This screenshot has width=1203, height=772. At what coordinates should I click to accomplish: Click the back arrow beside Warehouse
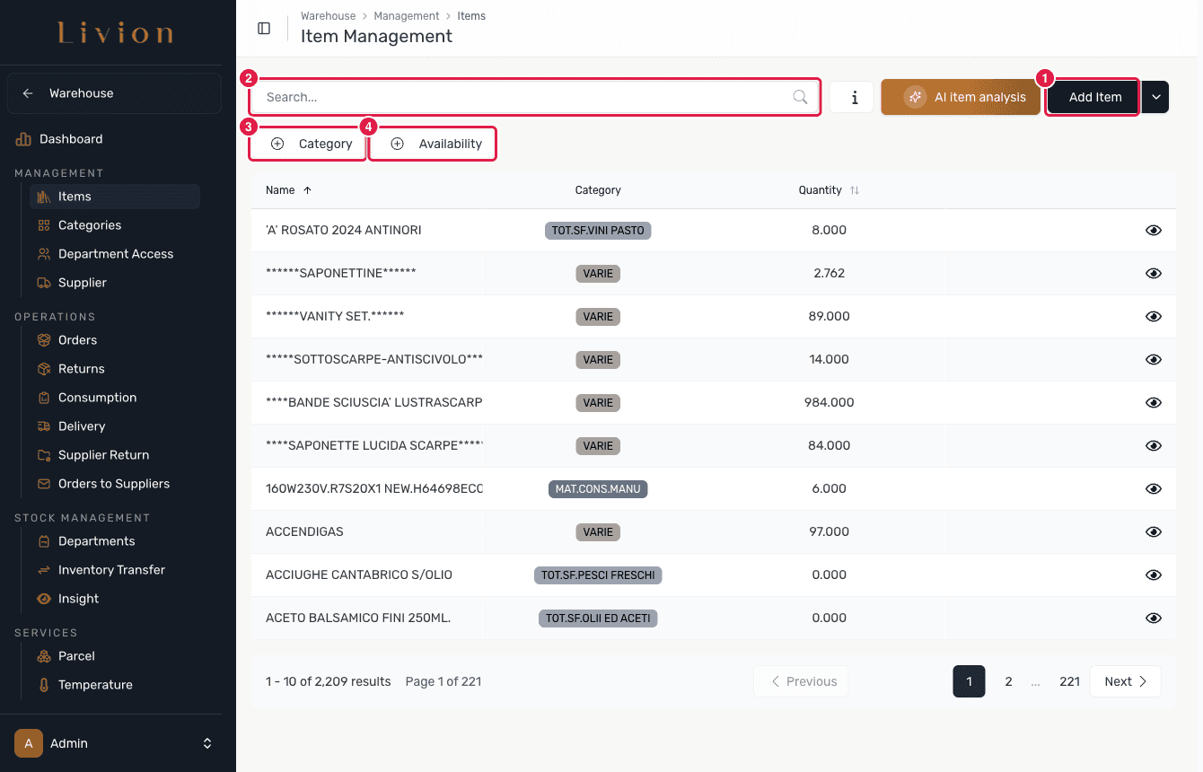(x=28, y=93)
